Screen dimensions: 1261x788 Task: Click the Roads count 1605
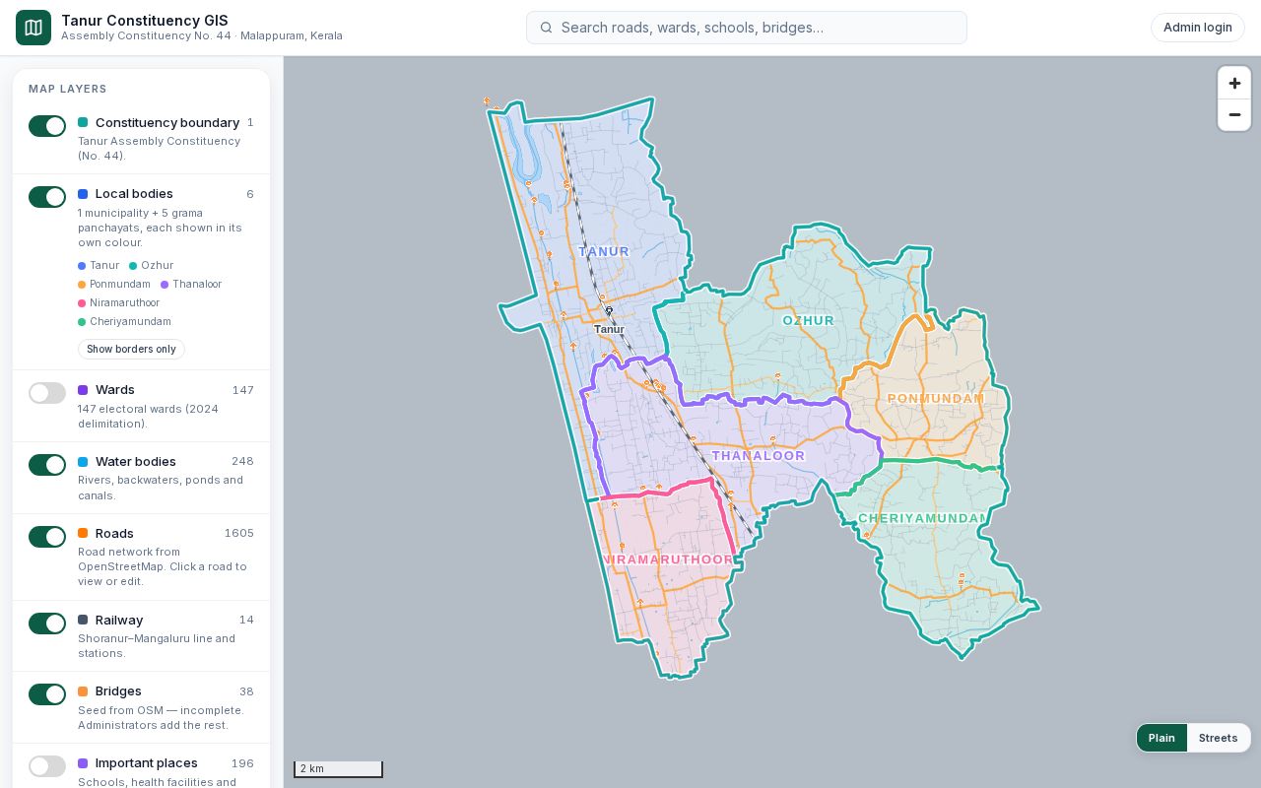[x=239, y=534]
